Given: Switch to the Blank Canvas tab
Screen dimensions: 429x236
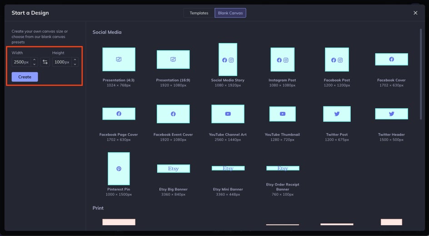Looking at the screenshot, I should pyautogui.click(x=230, y=13).
